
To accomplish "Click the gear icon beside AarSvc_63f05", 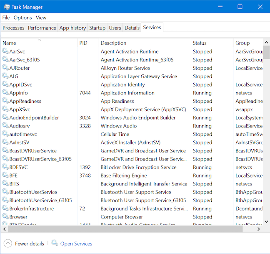I will tap(5, 59).
